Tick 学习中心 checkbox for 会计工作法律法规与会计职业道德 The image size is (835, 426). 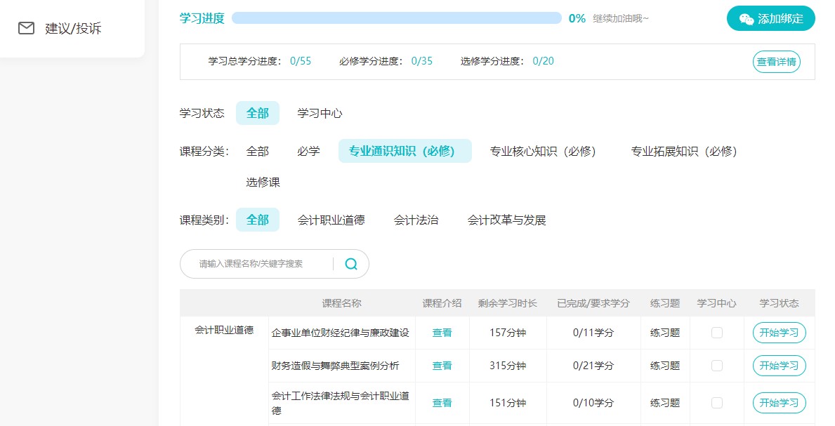pos(716,403)
